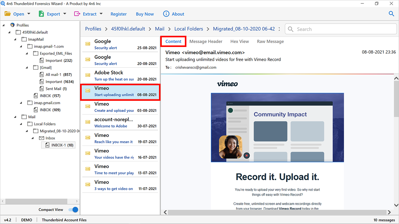
Task: Click envelope icon of account-norepl message
Action: pyautogui.click(x=88, y=122)
